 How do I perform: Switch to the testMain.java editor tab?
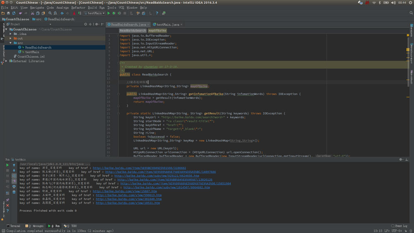(167, 24)
